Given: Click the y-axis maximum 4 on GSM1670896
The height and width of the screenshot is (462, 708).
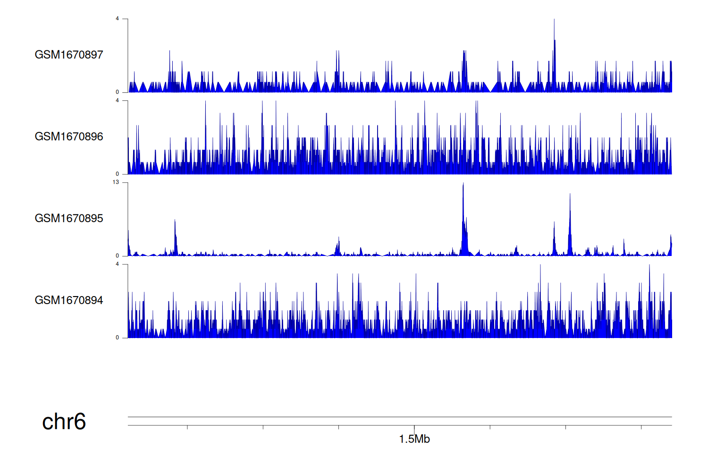Looking at the screenshot, I should [x=118, y=100].
